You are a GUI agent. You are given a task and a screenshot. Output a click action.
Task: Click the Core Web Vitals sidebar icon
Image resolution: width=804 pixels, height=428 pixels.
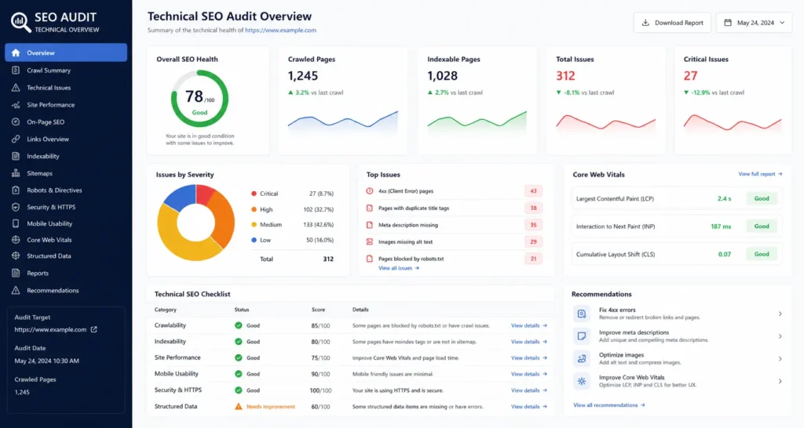pyautogui.click(x=16, y=240)
